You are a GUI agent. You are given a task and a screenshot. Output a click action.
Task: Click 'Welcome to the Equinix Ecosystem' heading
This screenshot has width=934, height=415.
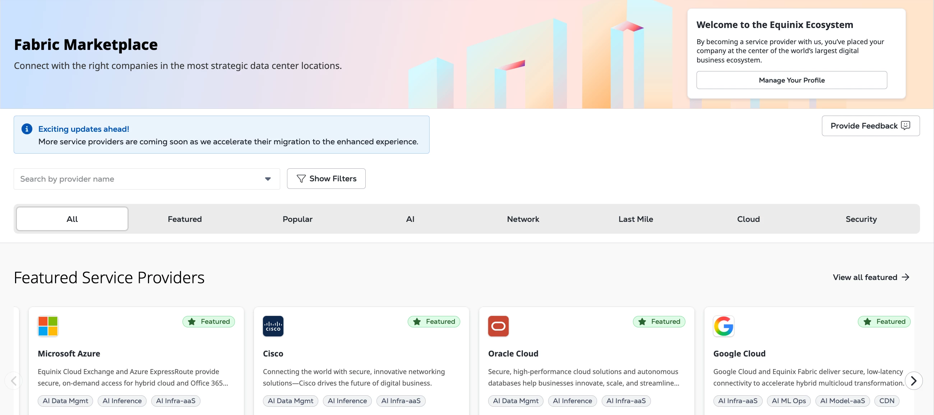(775, 25)
